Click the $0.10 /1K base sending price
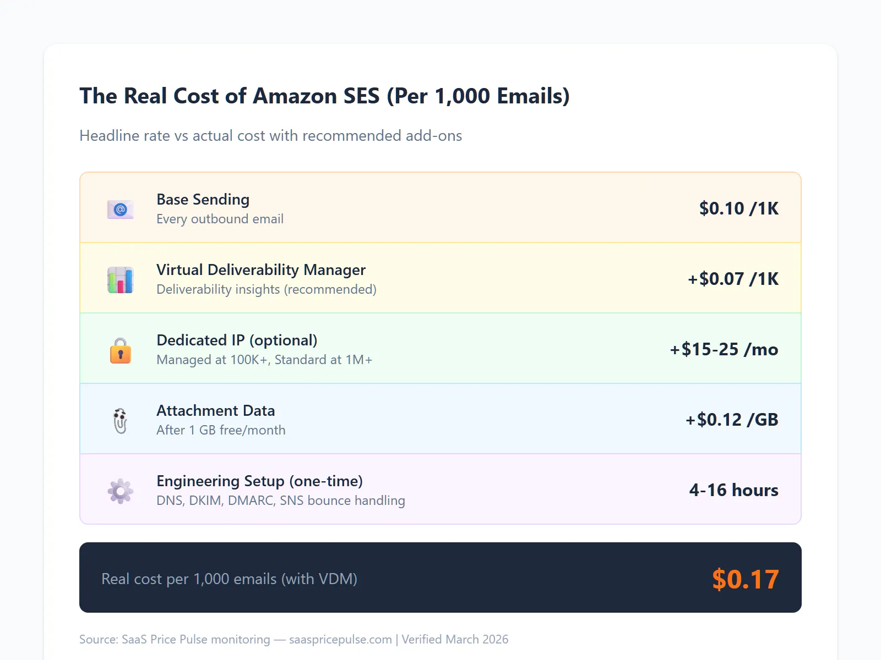The height and width of the screenshot is (660, 881). coord(738,208)
